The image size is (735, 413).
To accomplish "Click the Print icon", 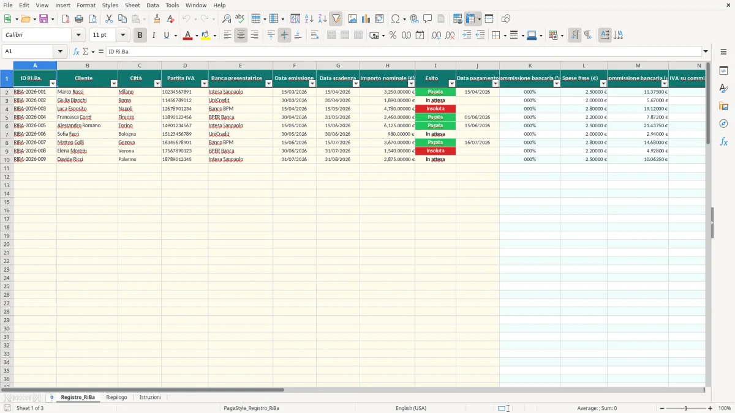I will (79, 19).
